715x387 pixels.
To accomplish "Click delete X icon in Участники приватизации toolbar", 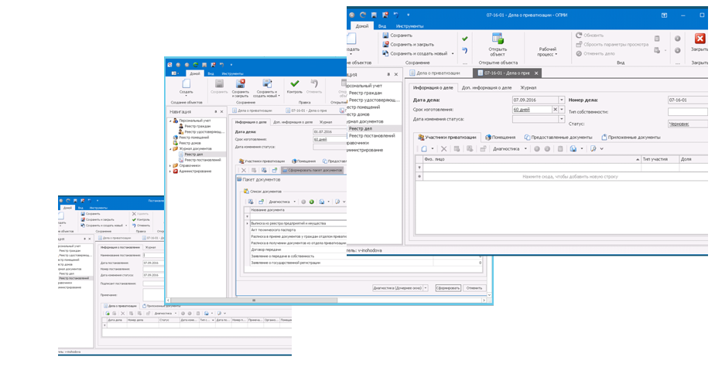I will tap(443, 148).
